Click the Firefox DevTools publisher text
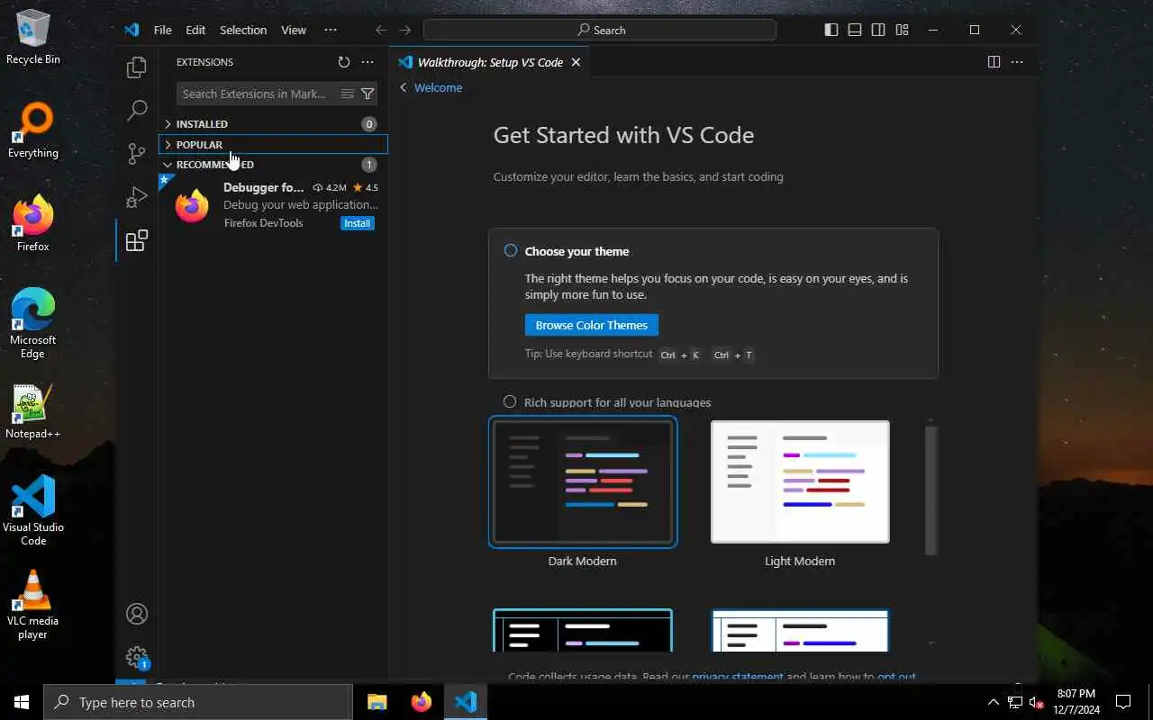This screenshot has height=720, width=1153. tap(263, 223)
